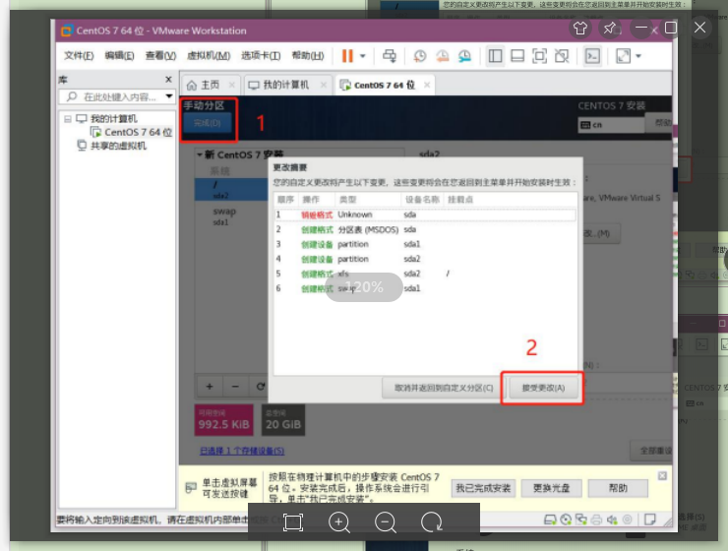
Task: Click the printer status icon
Action: 596,520
